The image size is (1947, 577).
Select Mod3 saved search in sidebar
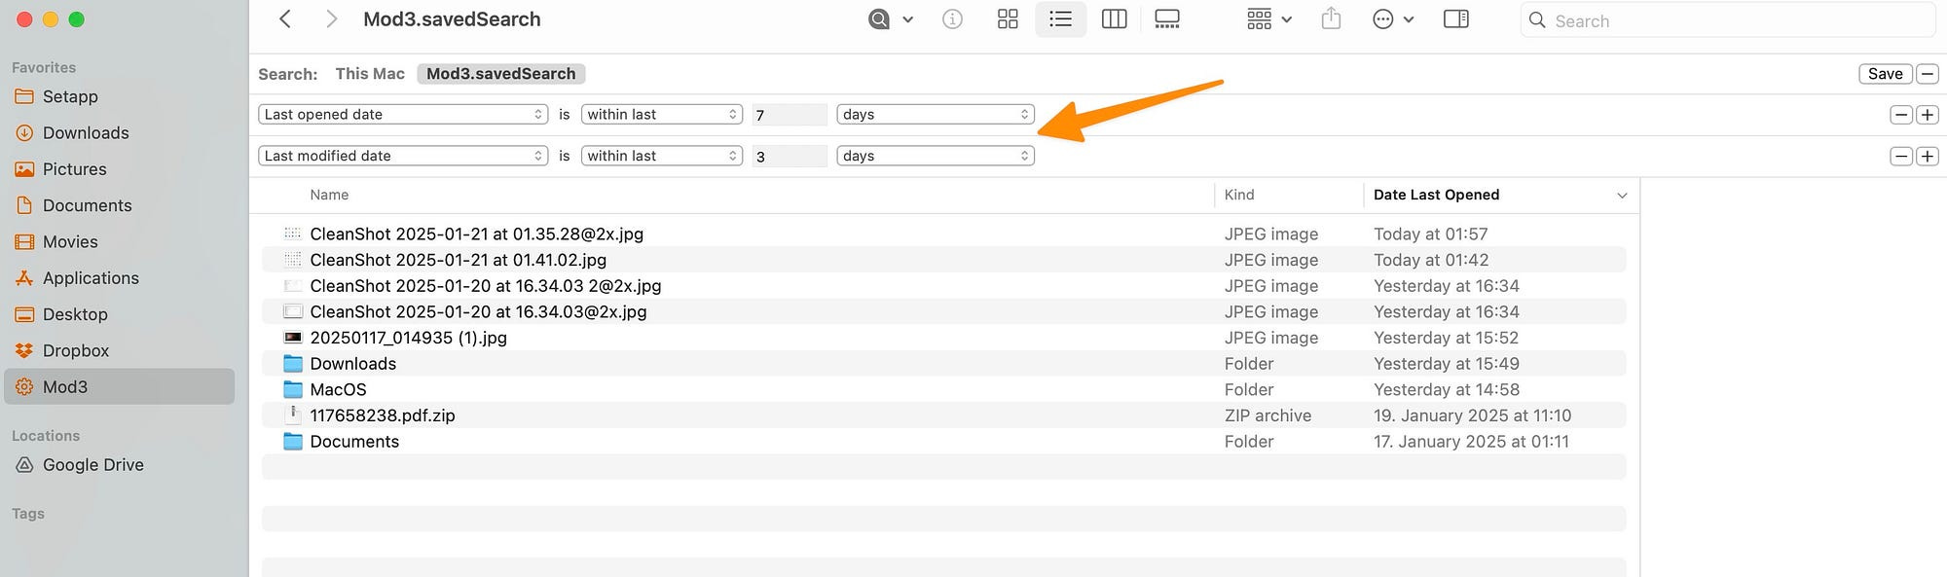[x=119, y=387]
